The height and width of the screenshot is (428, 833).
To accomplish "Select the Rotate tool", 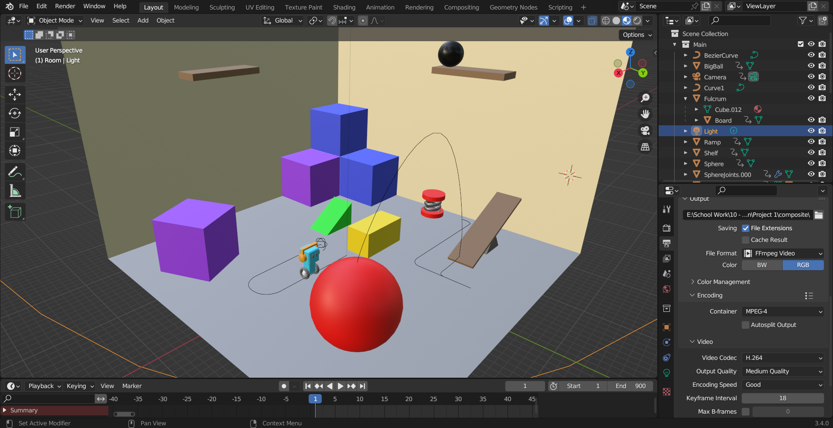I will tap(15, 114).
